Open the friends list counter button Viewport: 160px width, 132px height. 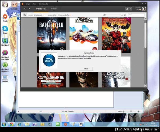coord(129,9)
